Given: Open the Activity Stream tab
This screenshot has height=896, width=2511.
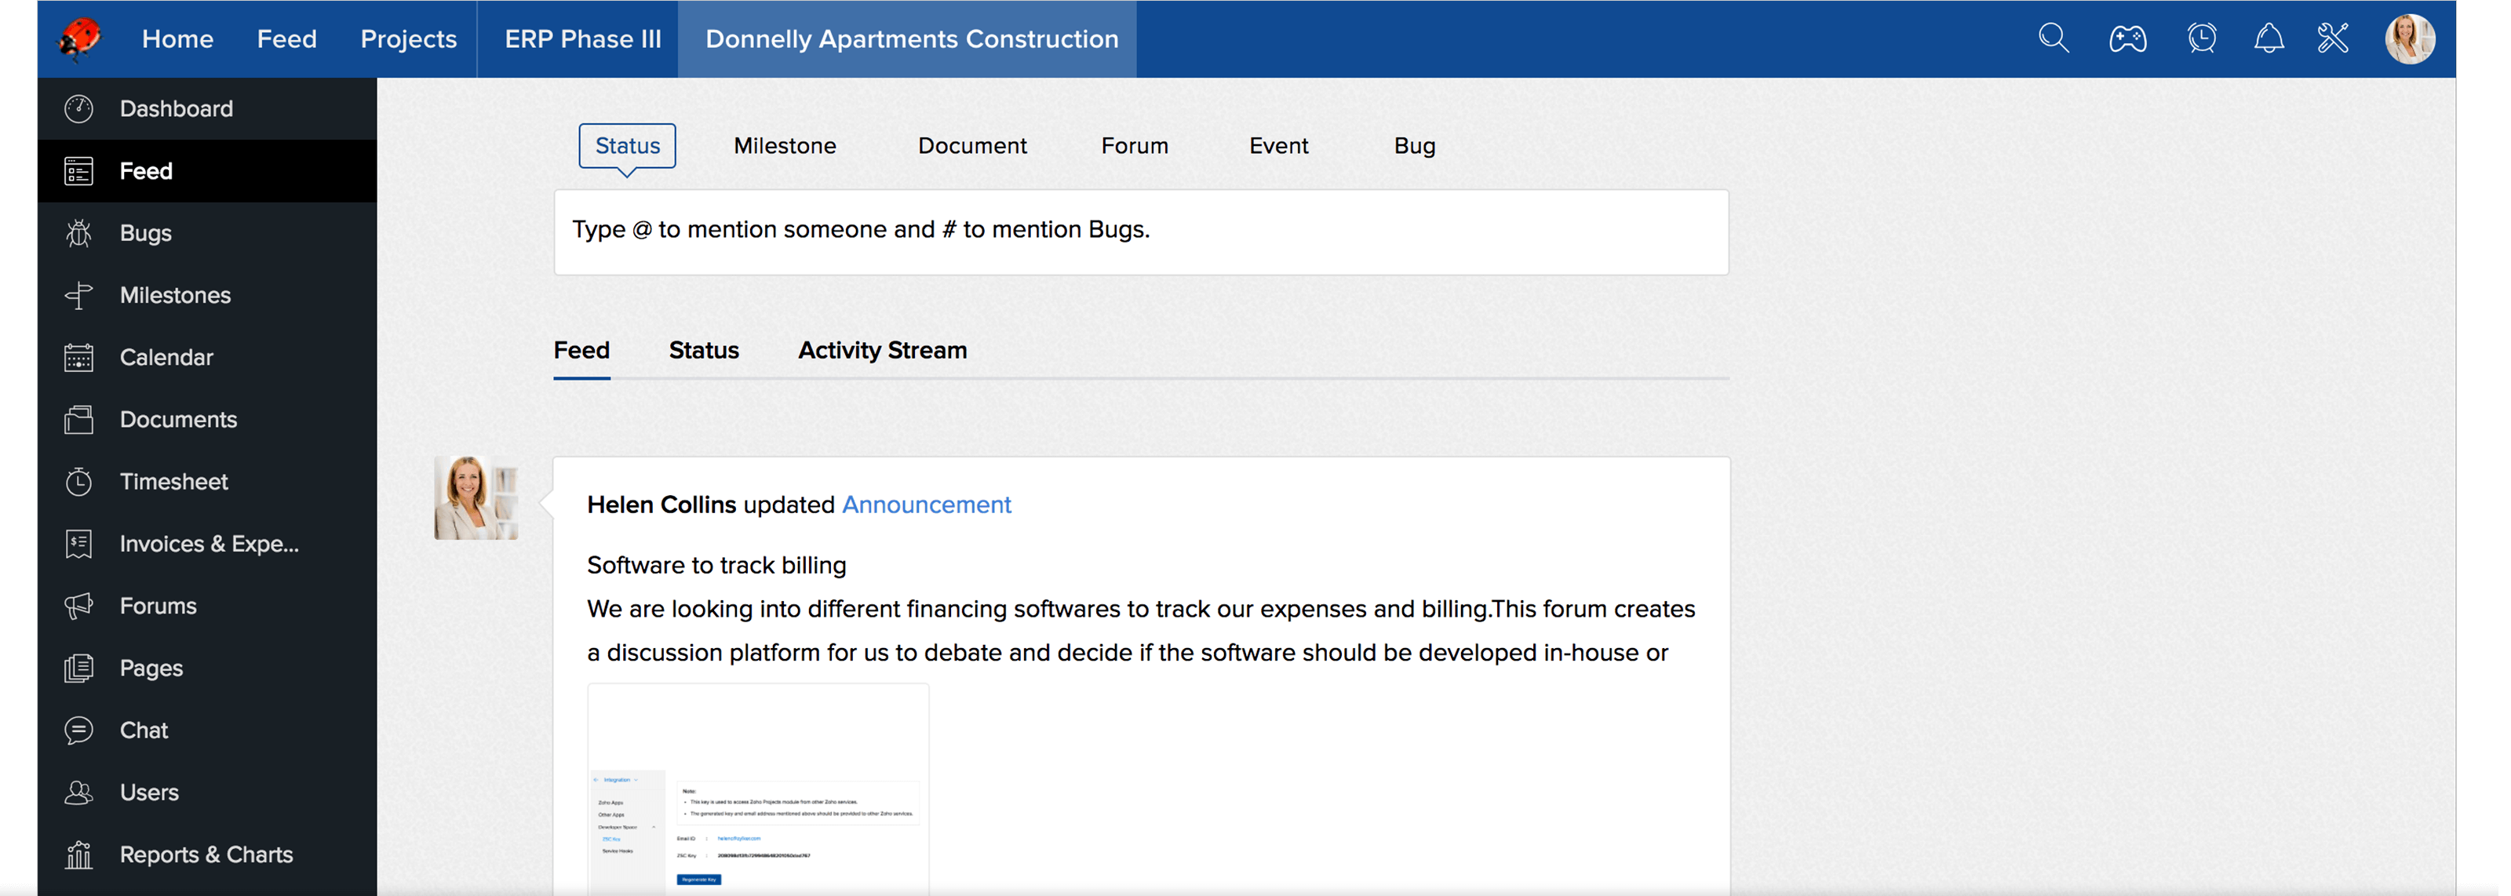Looking at the screenshot, I should (x=882, y=350).
